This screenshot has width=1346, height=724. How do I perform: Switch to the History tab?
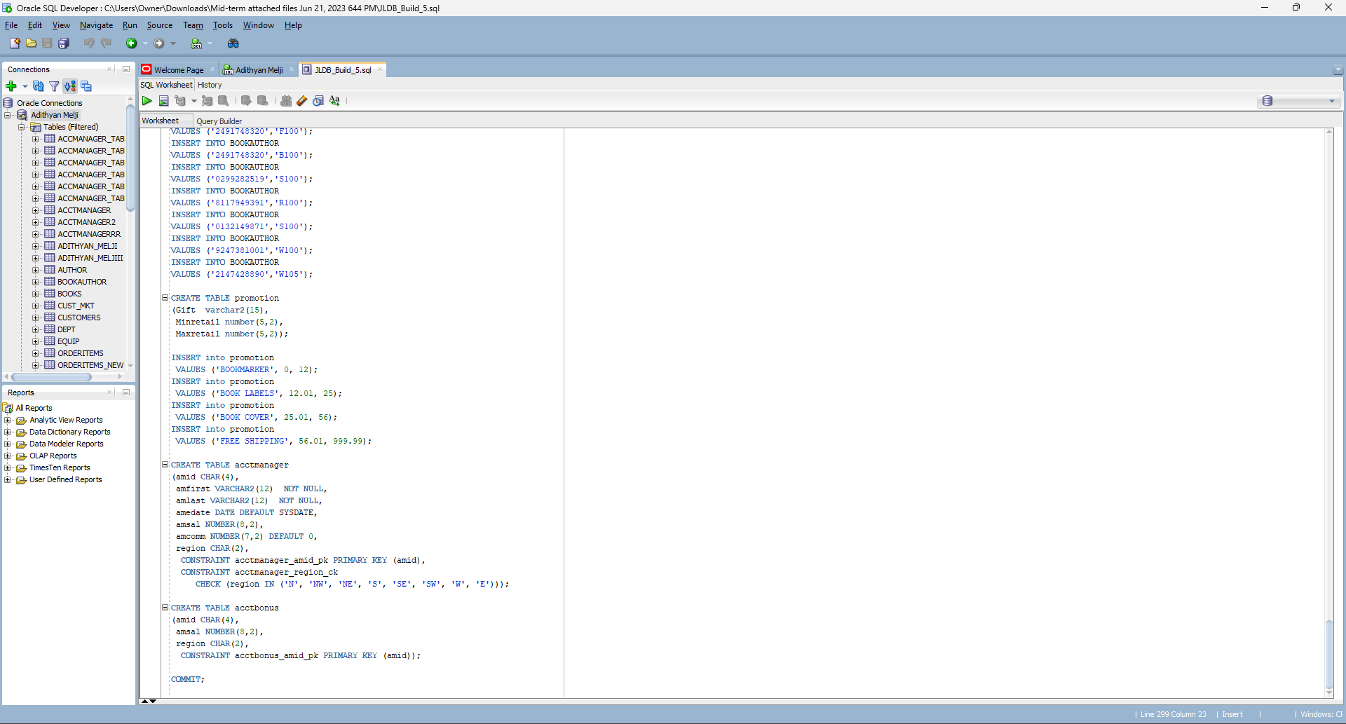(x=210, y=85)
